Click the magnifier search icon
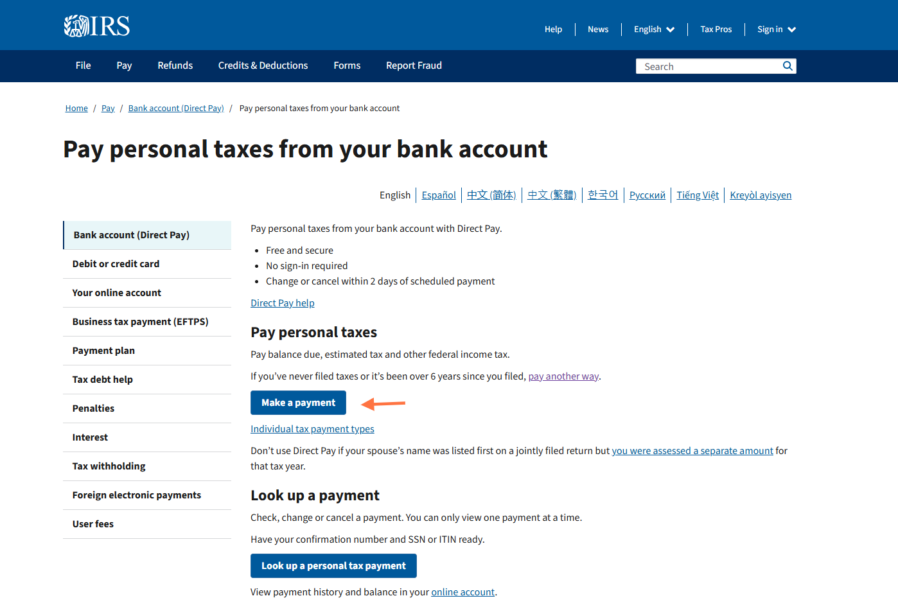Image resolution: width=898 pixels, height=605 pixels. coord(788,66)
